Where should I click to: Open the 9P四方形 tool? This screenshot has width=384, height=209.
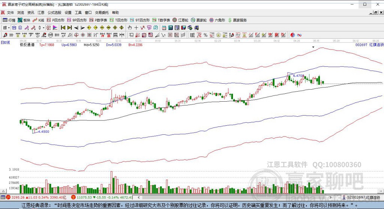point(77,20)
